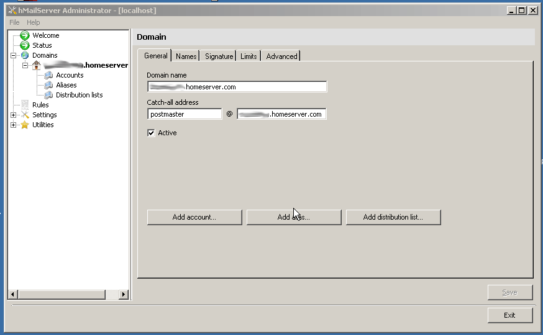This screenshot has width=543, height=335.
Task: Expand the Utilities tree node
Action: point(13,125)
